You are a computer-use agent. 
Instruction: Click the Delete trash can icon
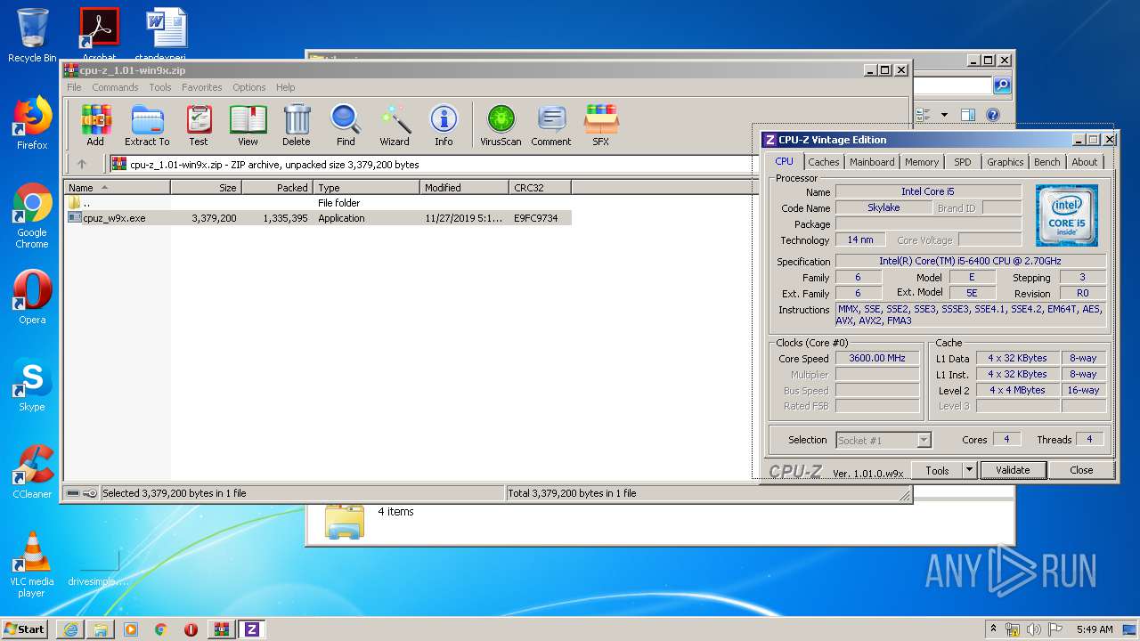coord(297,125)
